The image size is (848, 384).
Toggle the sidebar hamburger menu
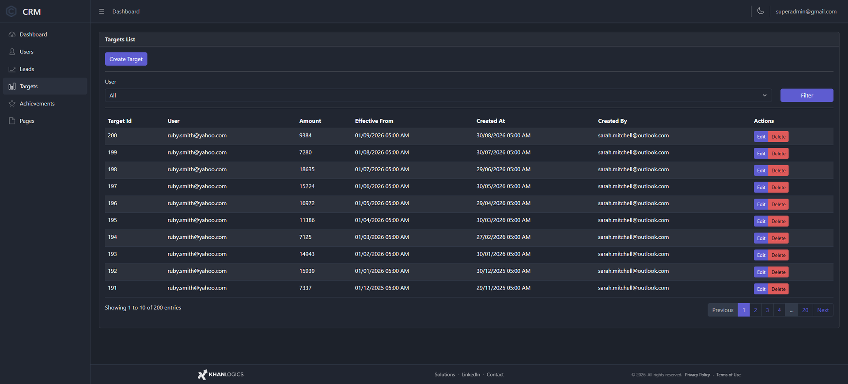pos(102,11)
